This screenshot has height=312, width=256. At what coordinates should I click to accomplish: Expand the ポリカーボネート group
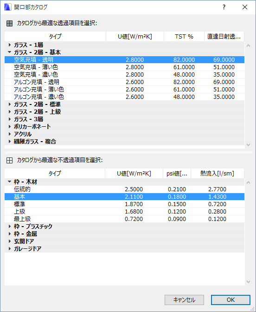[x=10, y=127]
